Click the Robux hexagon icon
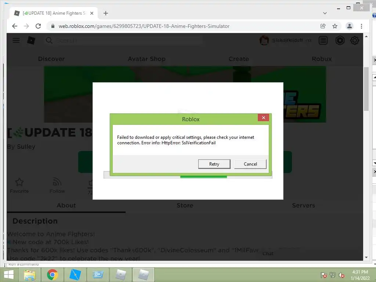 click(340, 40)
